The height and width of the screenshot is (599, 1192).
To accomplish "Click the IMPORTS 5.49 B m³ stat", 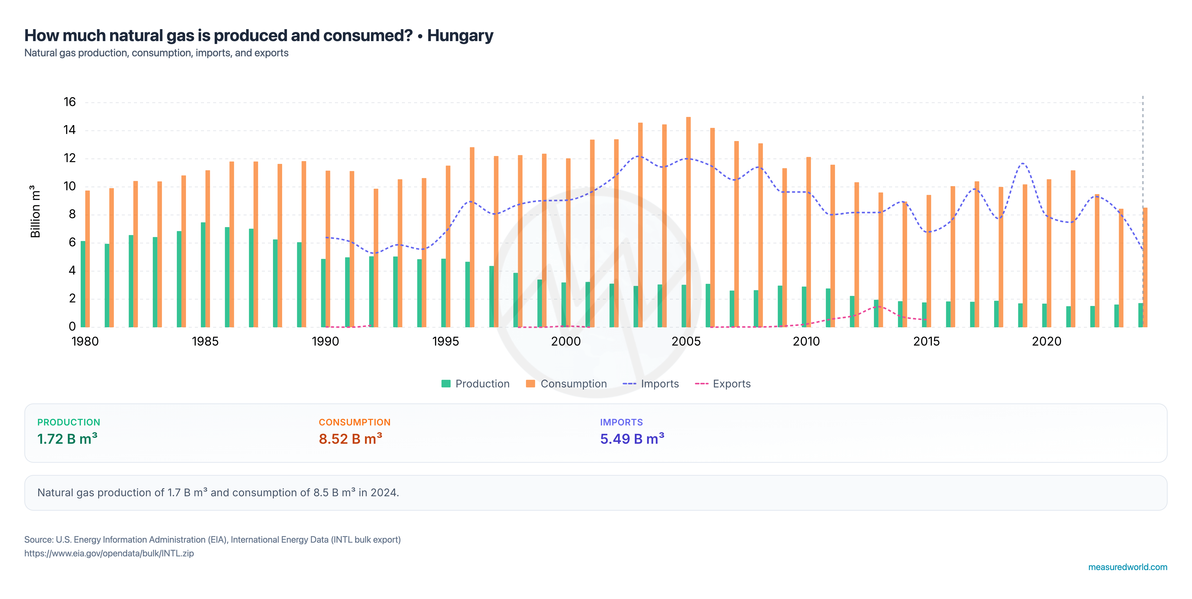I will coord(632,432).
